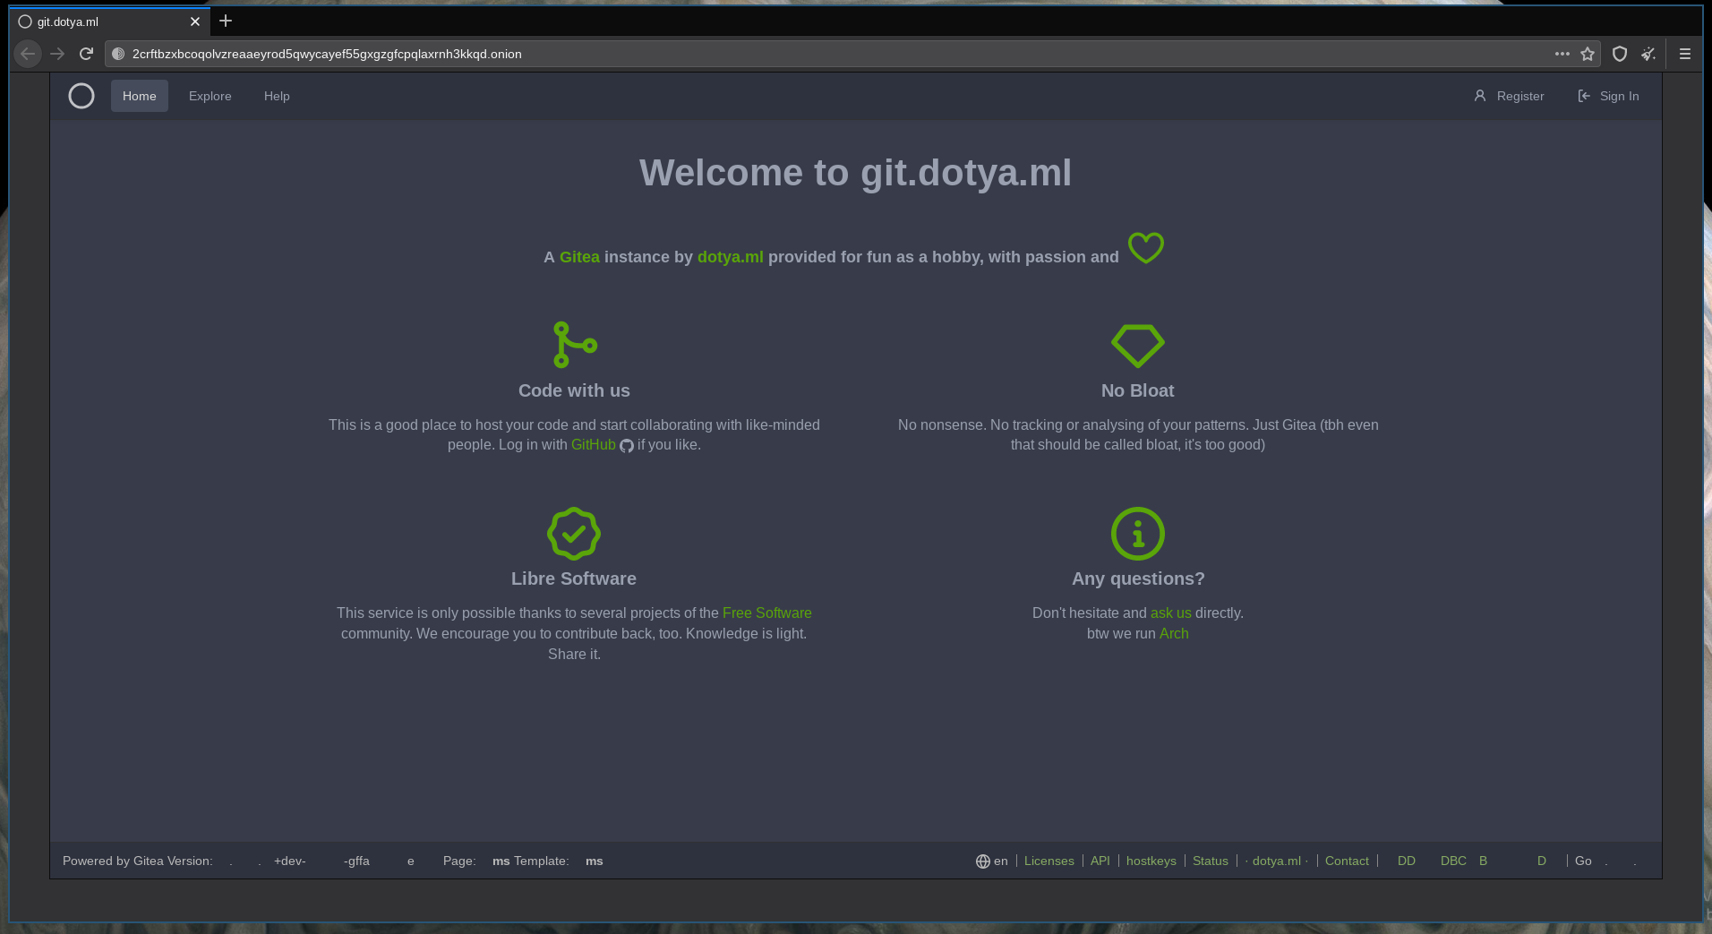Open a new browser tab
The width and height of the screenshot is (1712, 934).
pos(226,21)
